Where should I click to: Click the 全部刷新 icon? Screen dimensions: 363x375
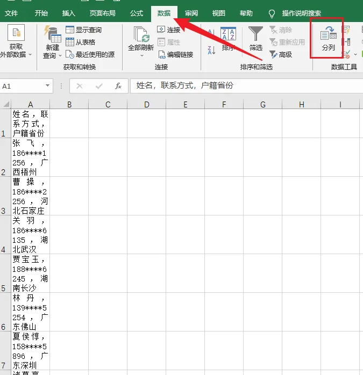[x=141, y=34]
